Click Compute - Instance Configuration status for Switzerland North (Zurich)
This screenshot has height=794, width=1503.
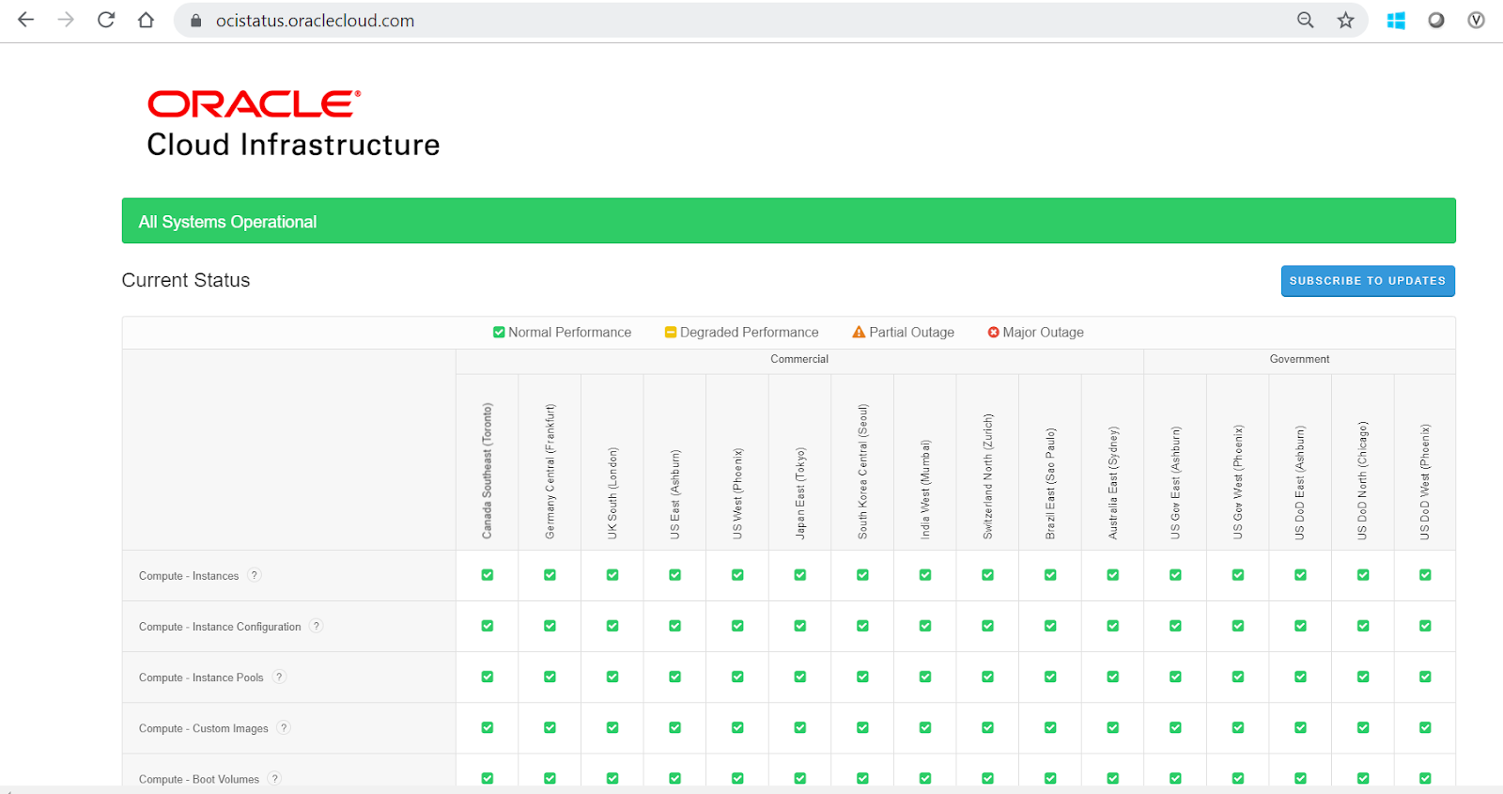(x=987, y=626)
